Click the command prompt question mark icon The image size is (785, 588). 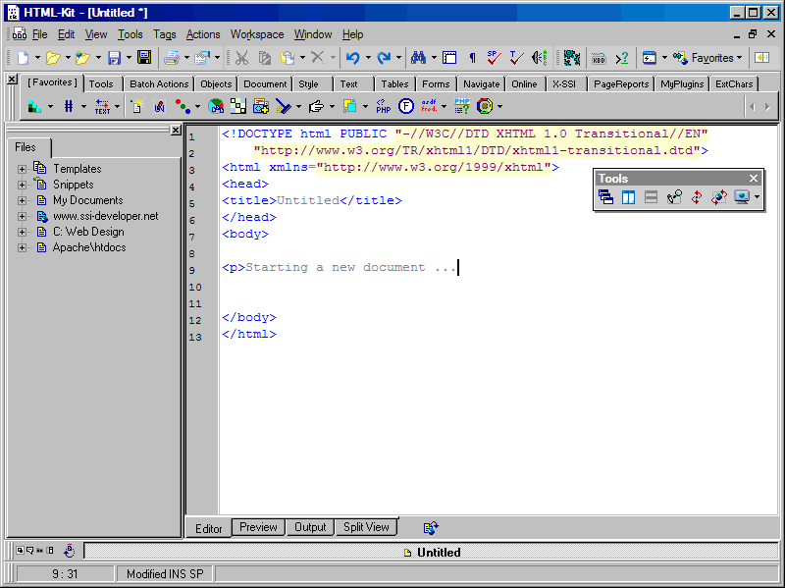tap(622, 58)
